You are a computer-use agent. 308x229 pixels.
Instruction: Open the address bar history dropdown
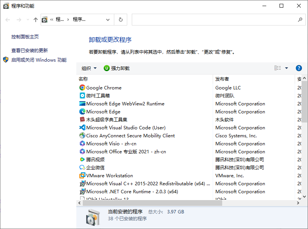(x=107, y=20)
